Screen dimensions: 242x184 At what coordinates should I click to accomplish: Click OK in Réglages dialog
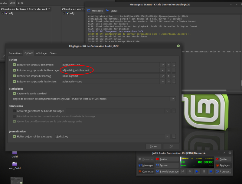(x=171, y=146)
